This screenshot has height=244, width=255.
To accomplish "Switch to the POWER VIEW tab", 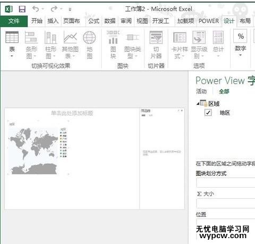I will pos(209,21).
